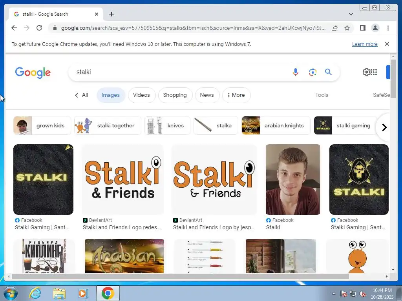The width and height of the screenshot is (402, 301).
Task: Submit search with magnifier icon
Action: pos(328,72)
